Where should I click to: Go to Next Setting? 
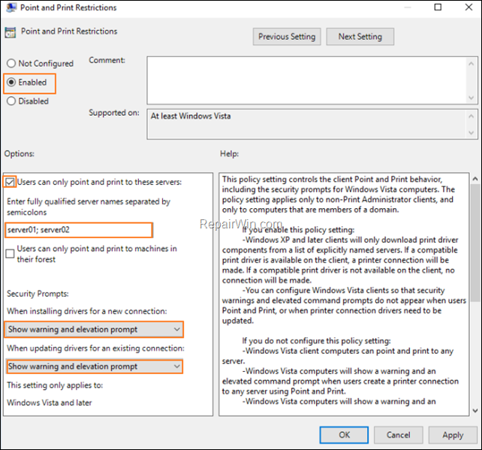[x=360, y=37]
